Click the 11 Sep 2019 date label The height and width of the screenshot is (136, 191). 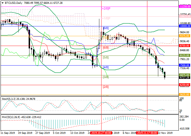point(8,133)
